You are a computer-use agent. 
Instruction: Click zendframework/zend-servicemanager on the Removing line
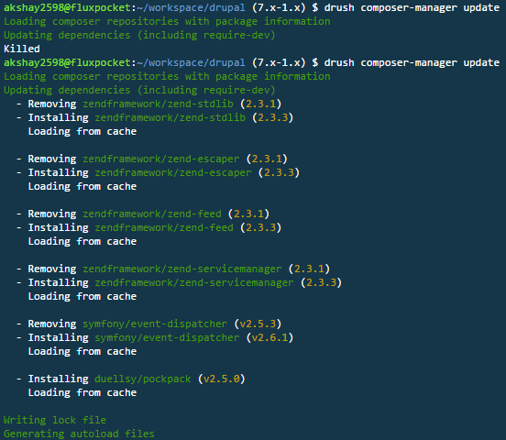click(x=182, y=269)
